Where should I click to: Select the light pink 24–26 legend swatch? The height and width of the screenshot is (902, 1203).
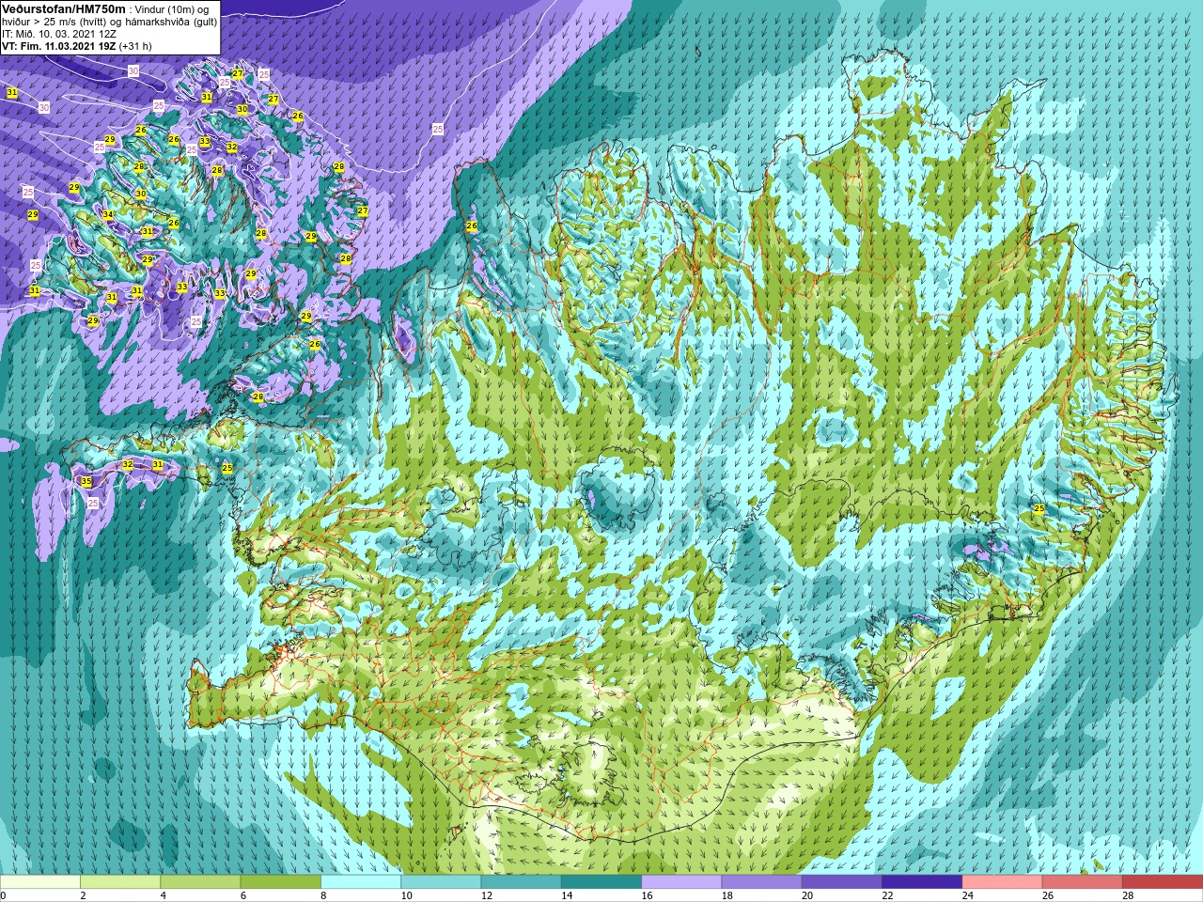[x=1002, y=882]
